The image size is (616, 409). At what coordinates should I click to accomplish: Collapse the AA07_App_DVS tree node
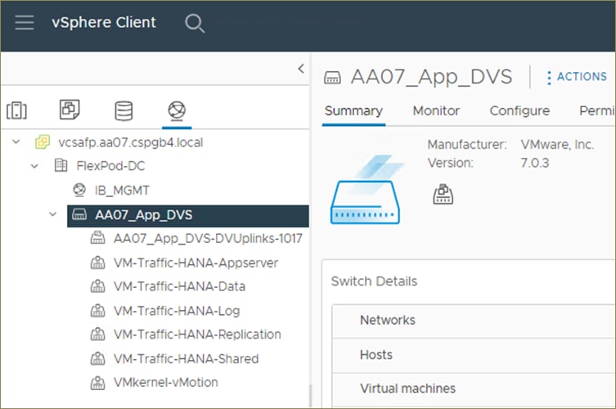pos(52,214)
